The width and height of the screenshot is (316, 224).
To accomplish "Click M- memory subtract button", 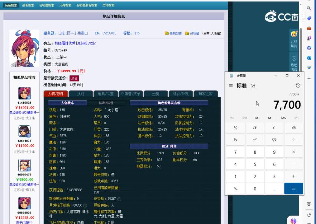I will coord(271,118).
